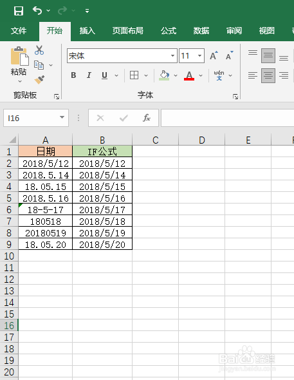294x380 pixels.
Task: Select row 16 header
Action: (9, 325)
